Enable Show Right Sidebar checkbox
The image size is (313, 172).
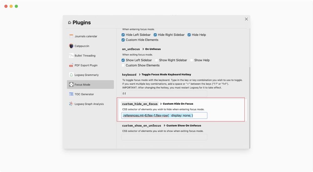pyautogui.click(x=156, y=60)
